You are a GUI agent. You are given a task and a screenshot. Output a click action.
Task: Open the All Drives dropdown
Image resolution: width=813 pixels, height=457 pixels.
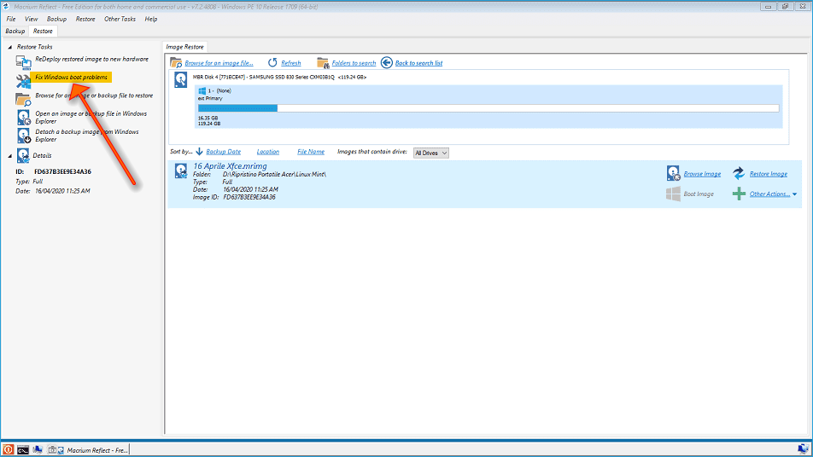pyautogui.click(x=431, y=153)
